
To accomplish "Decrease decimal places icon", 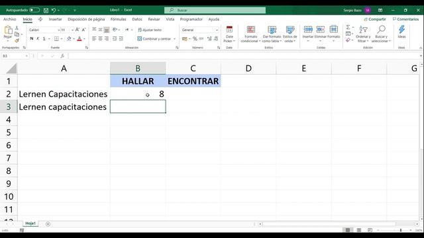I will point(216,39).
